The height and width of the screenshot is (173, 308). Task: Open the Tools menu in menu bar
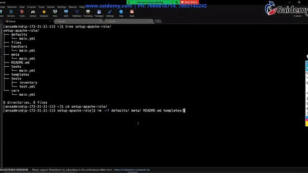[41, 7]
